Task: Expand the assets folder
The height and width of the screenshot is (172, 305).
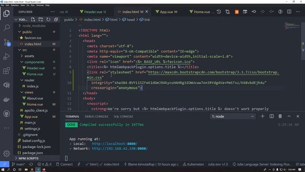Action: 37,56
